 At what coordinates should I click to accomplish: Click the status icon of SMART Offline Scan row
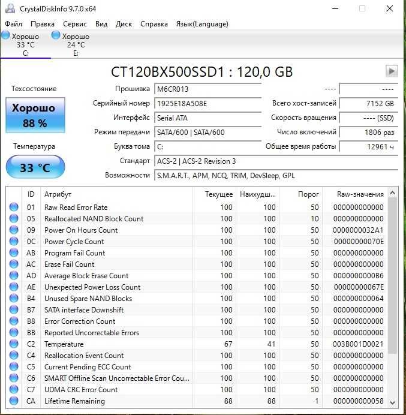(x=14, y=378)
